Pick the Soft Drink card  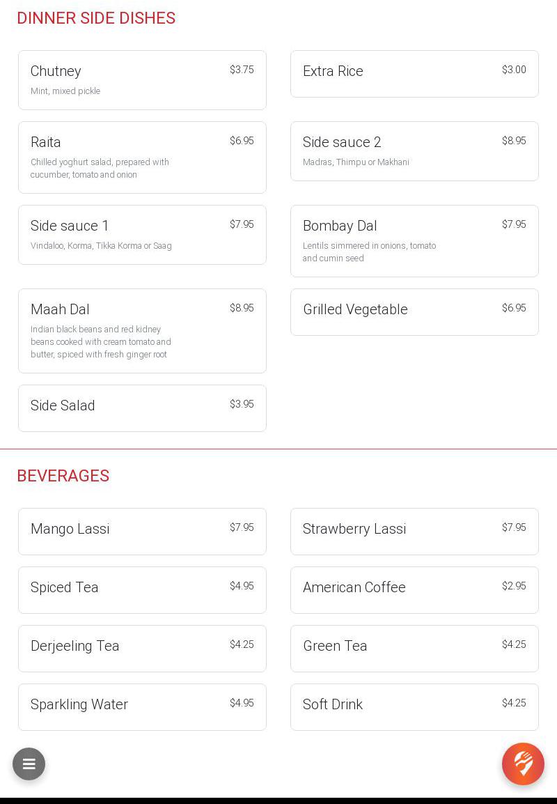(414, 707)
